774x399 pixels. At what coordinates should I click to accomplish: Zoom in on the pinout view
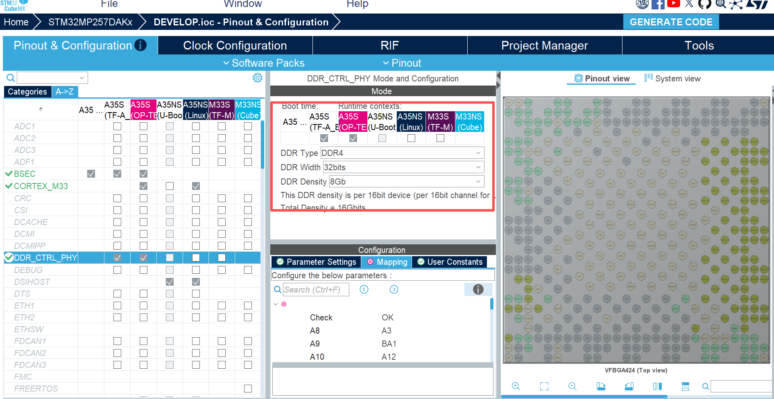coord(516,386)
